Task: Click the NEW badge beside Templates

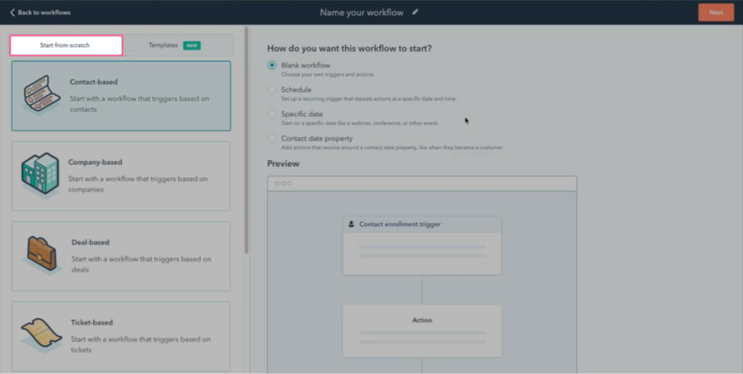Action: pyautogui.click(x=192, y=46)
